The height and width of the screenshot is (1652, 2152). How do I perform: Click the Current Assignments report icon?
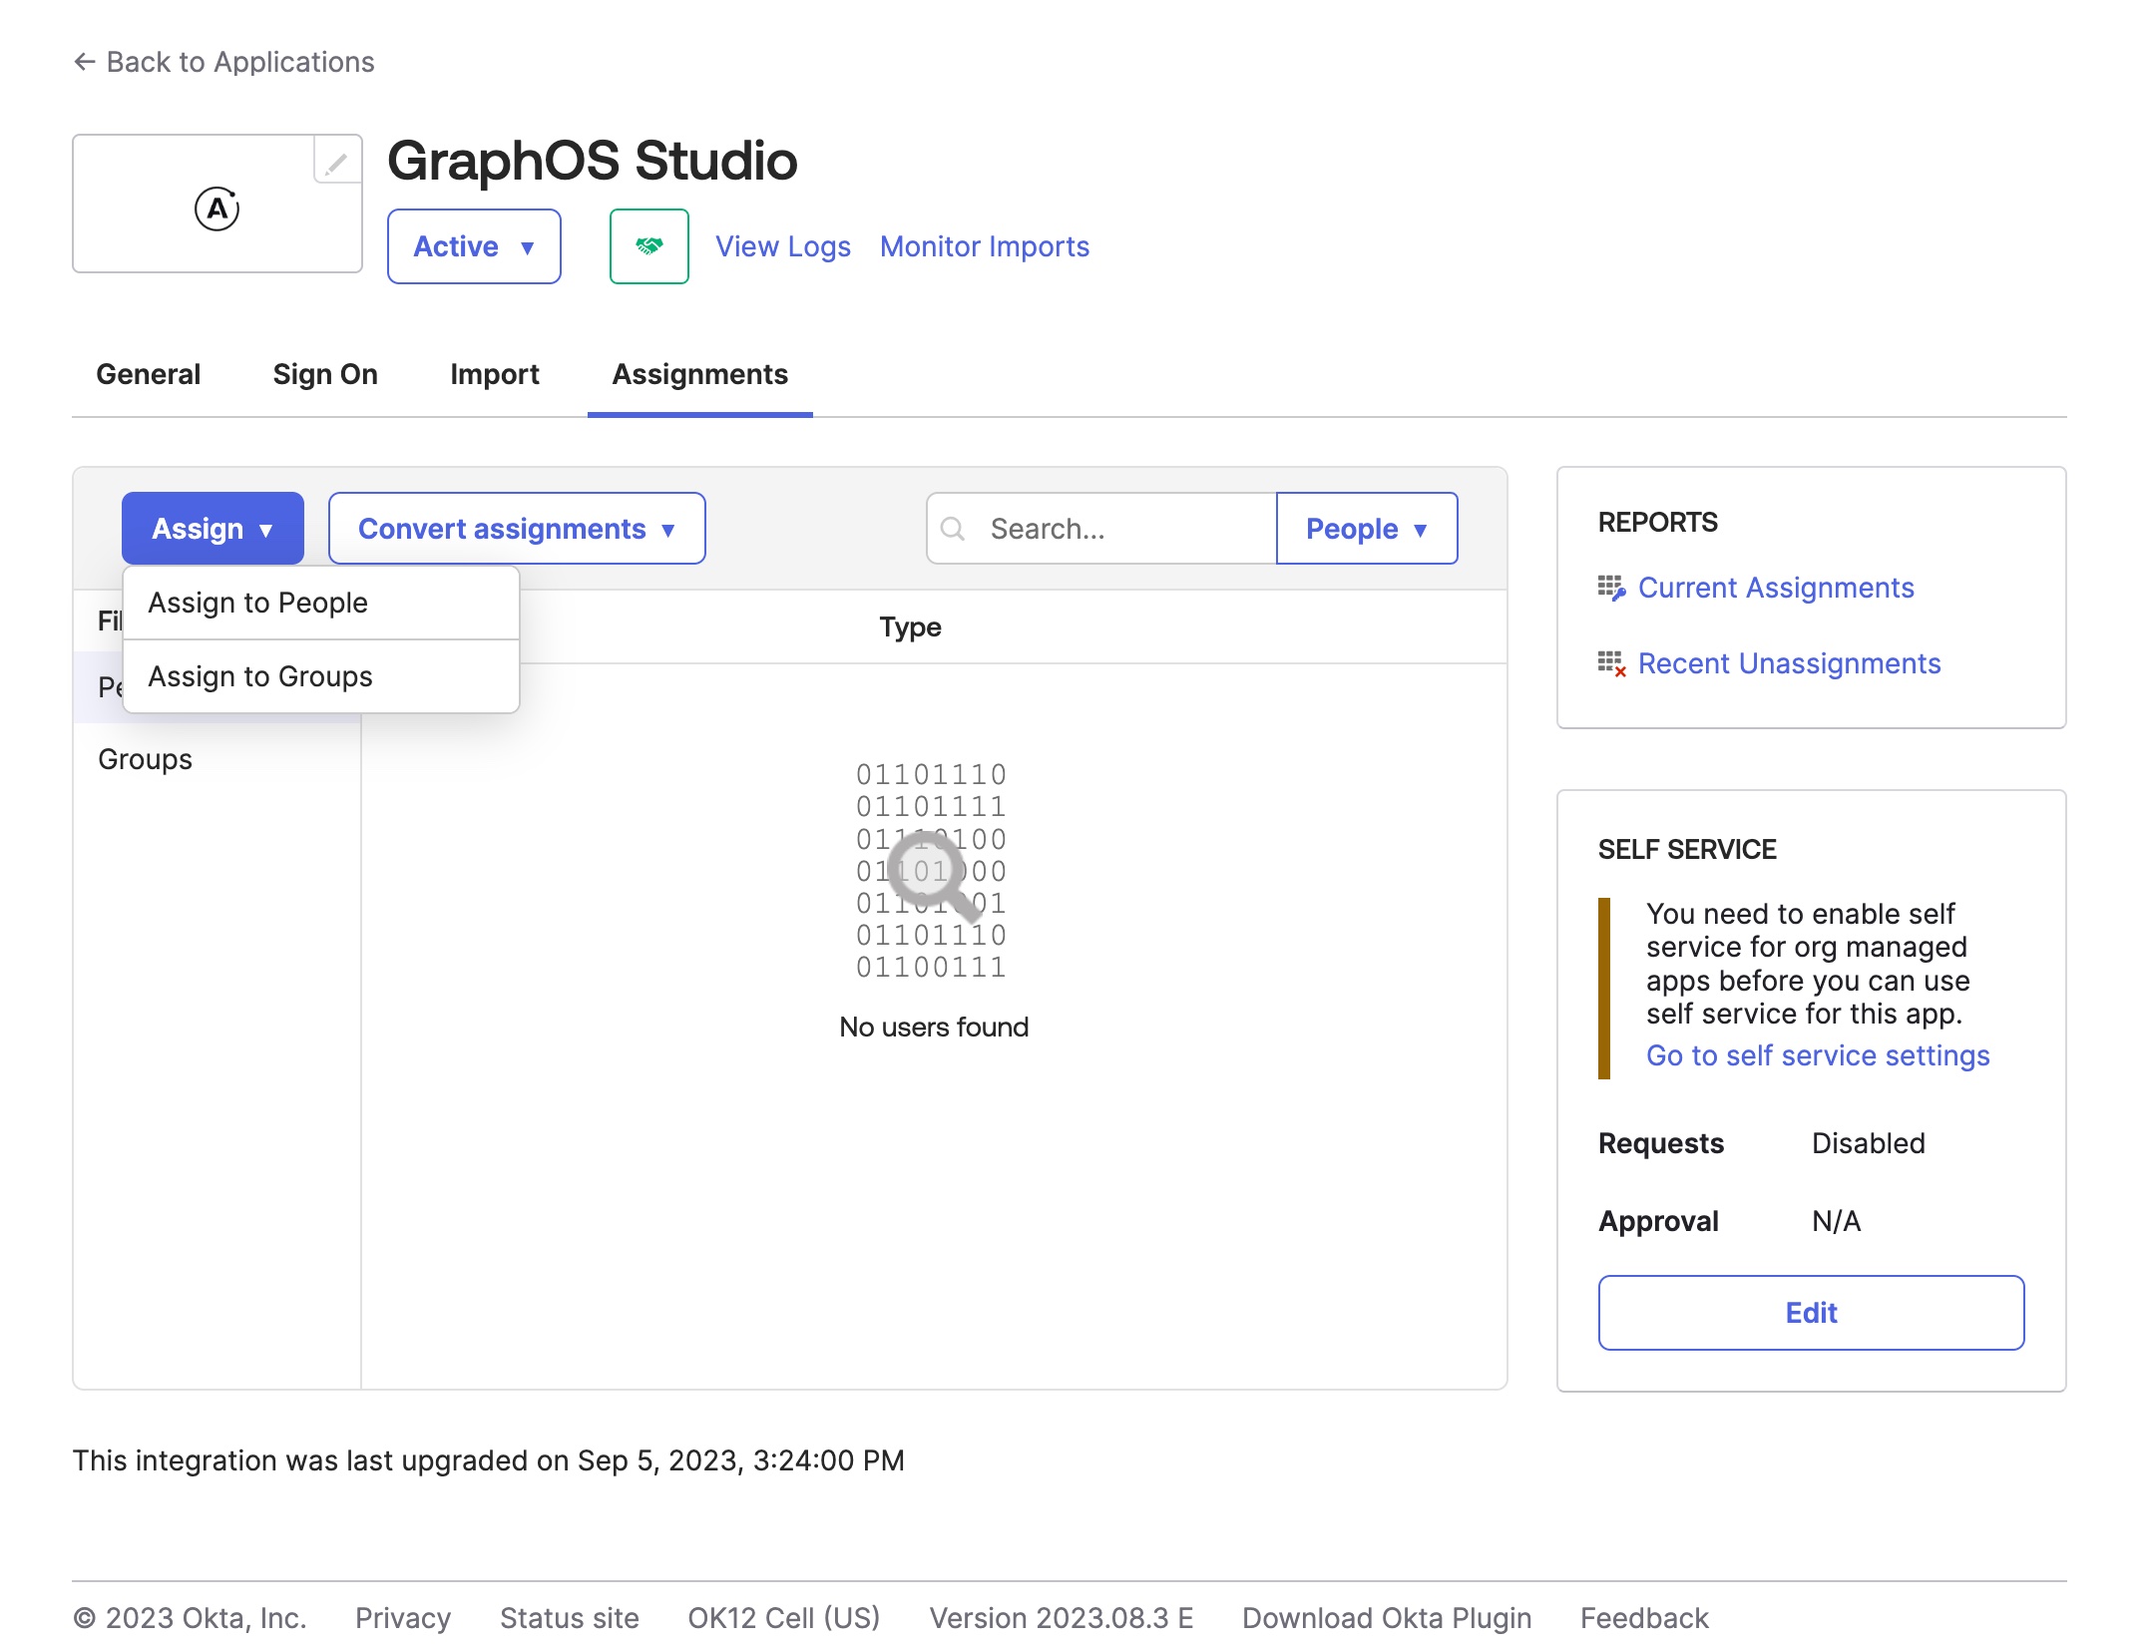click(1612, 589)
